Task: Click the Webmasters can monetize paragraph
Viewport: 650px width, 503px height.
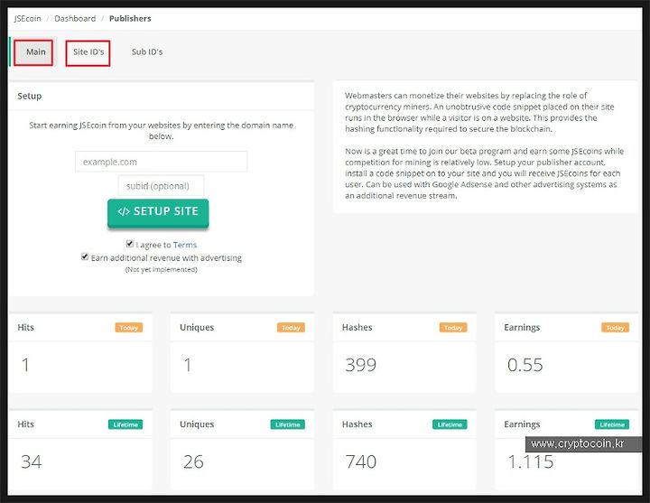Action: click(479, 112)
